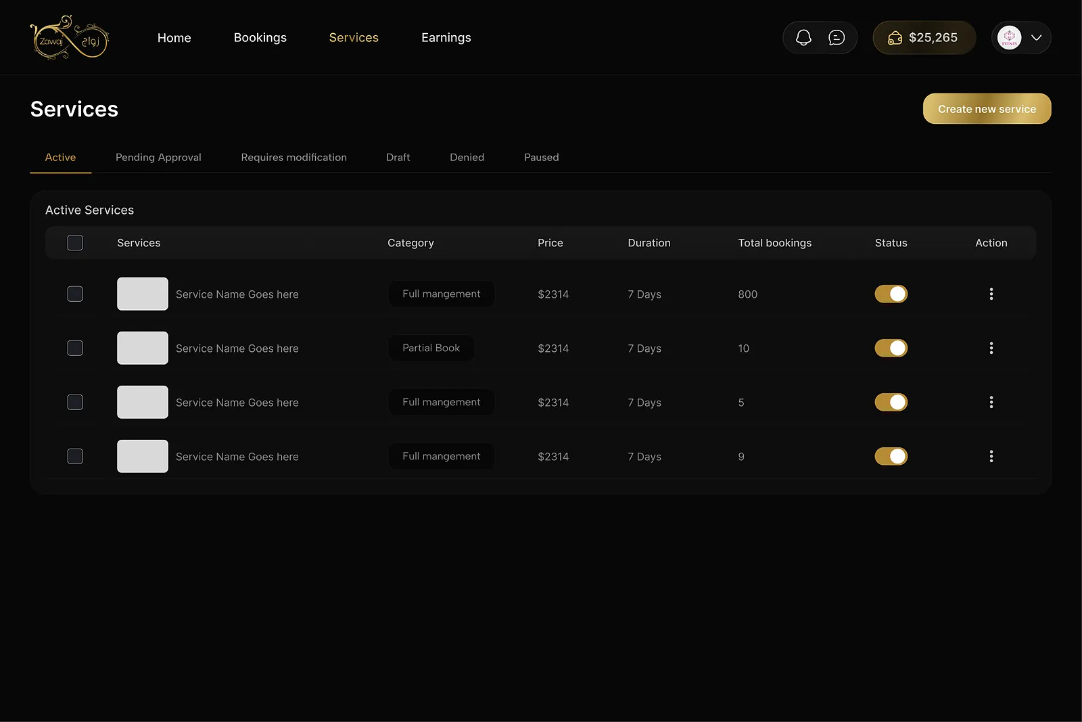Image resolution: width=1082 pixels, height=722 pixels.
Task: Click the Status column header
Action: click(891, 243)
